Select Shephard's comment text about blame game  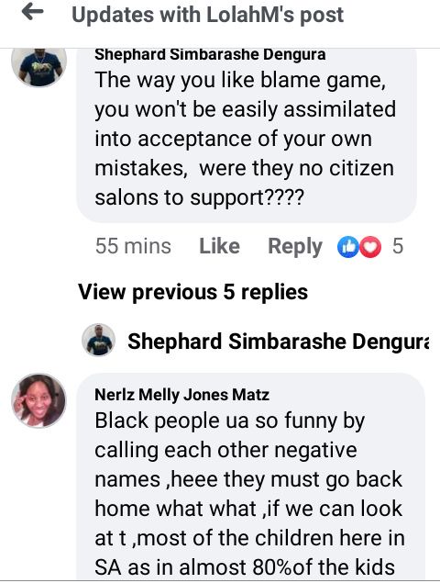click(245, 139)
